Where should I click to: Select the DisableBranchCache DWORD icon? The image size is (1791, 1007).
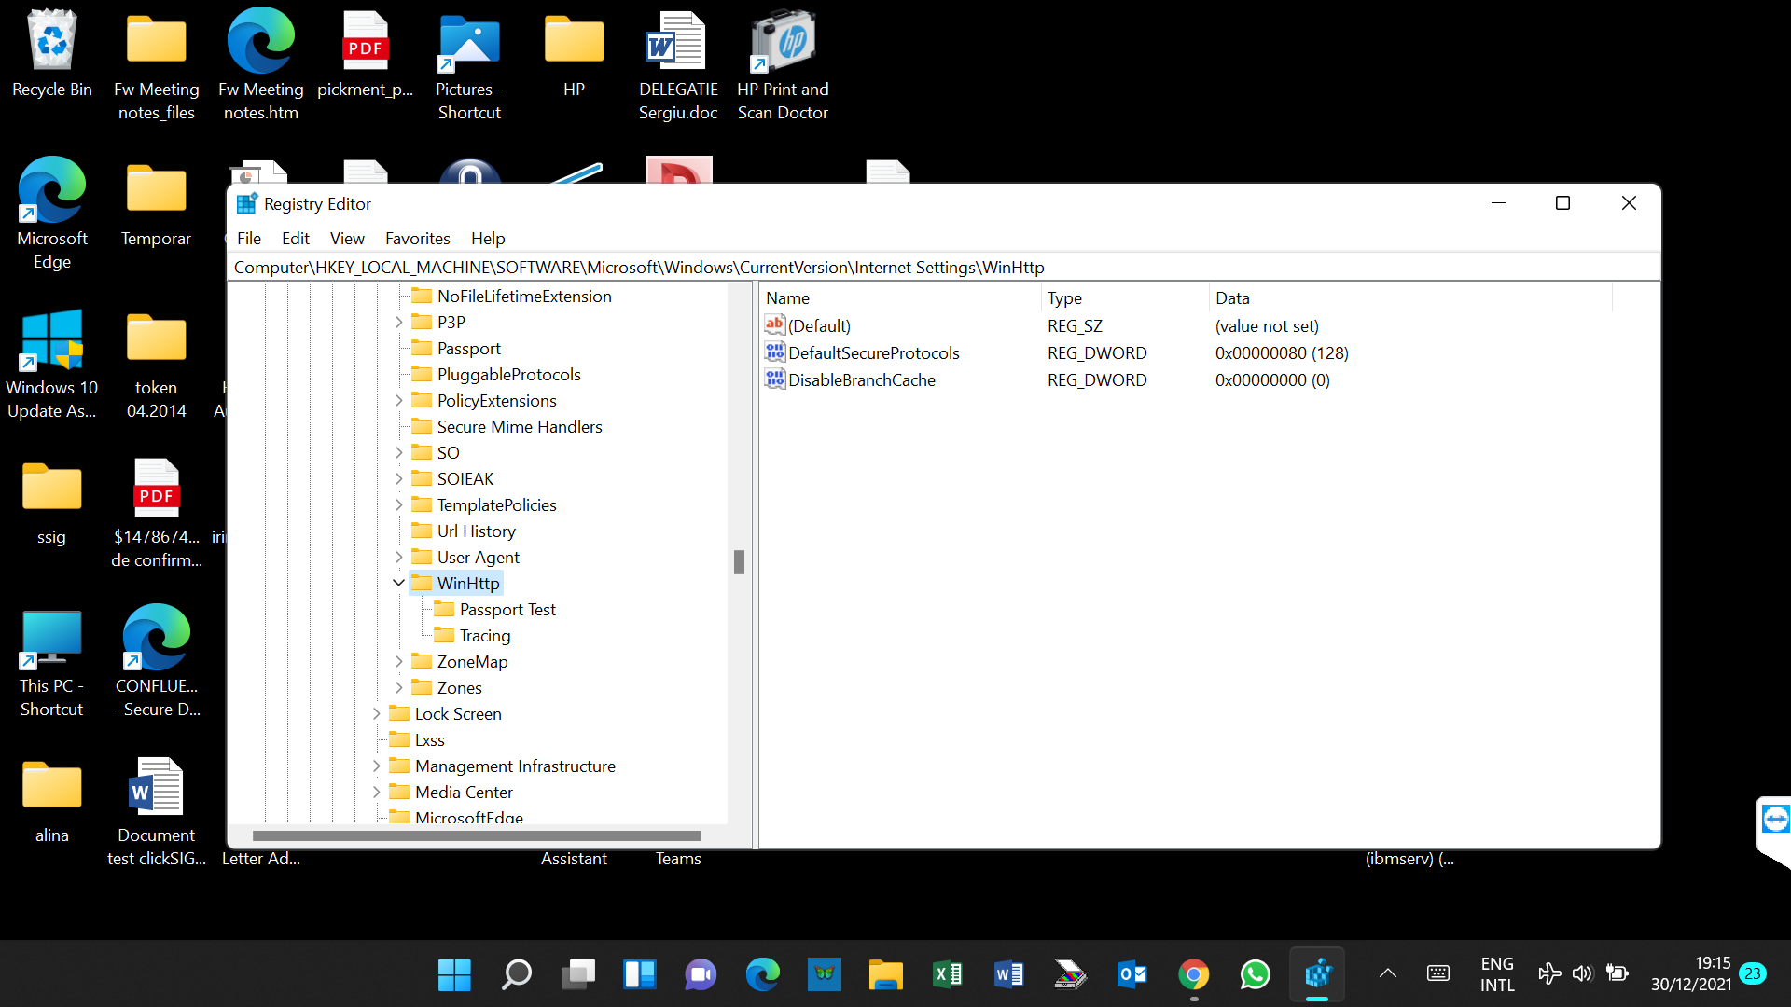coord(775,379)
